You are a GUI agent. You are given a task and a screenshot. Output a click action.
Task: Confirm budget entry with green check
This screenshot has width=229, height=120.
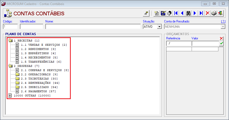[221, 43]
